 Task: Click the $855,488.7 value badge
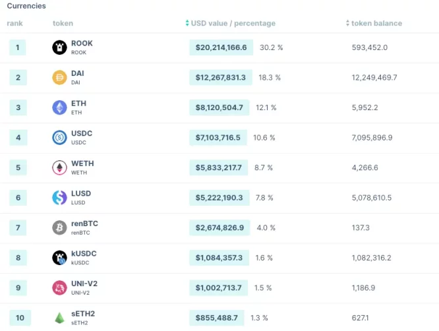coord(217,318)
